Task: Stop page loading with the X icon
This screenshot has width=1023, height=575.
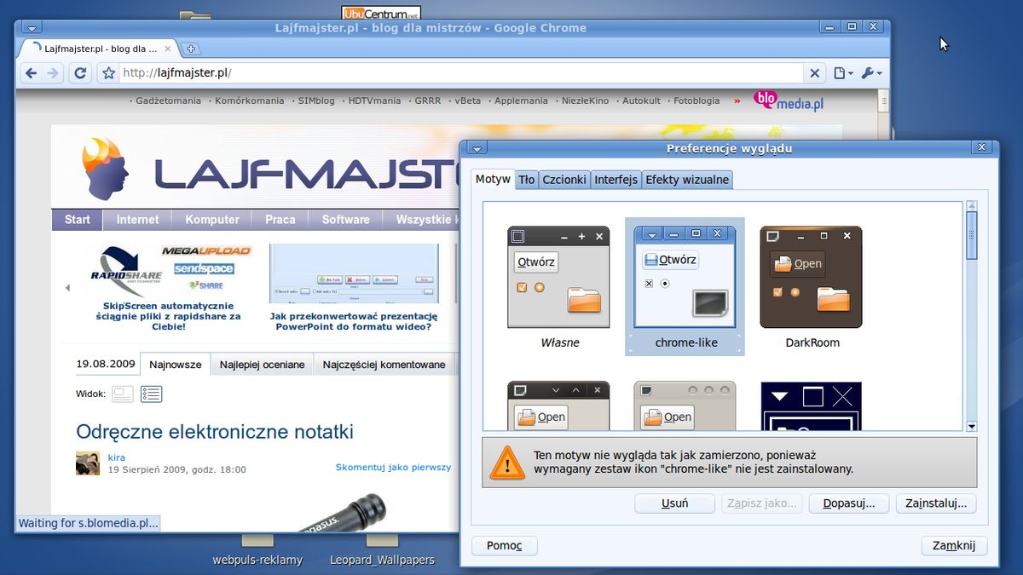Action: coord(814,73)
